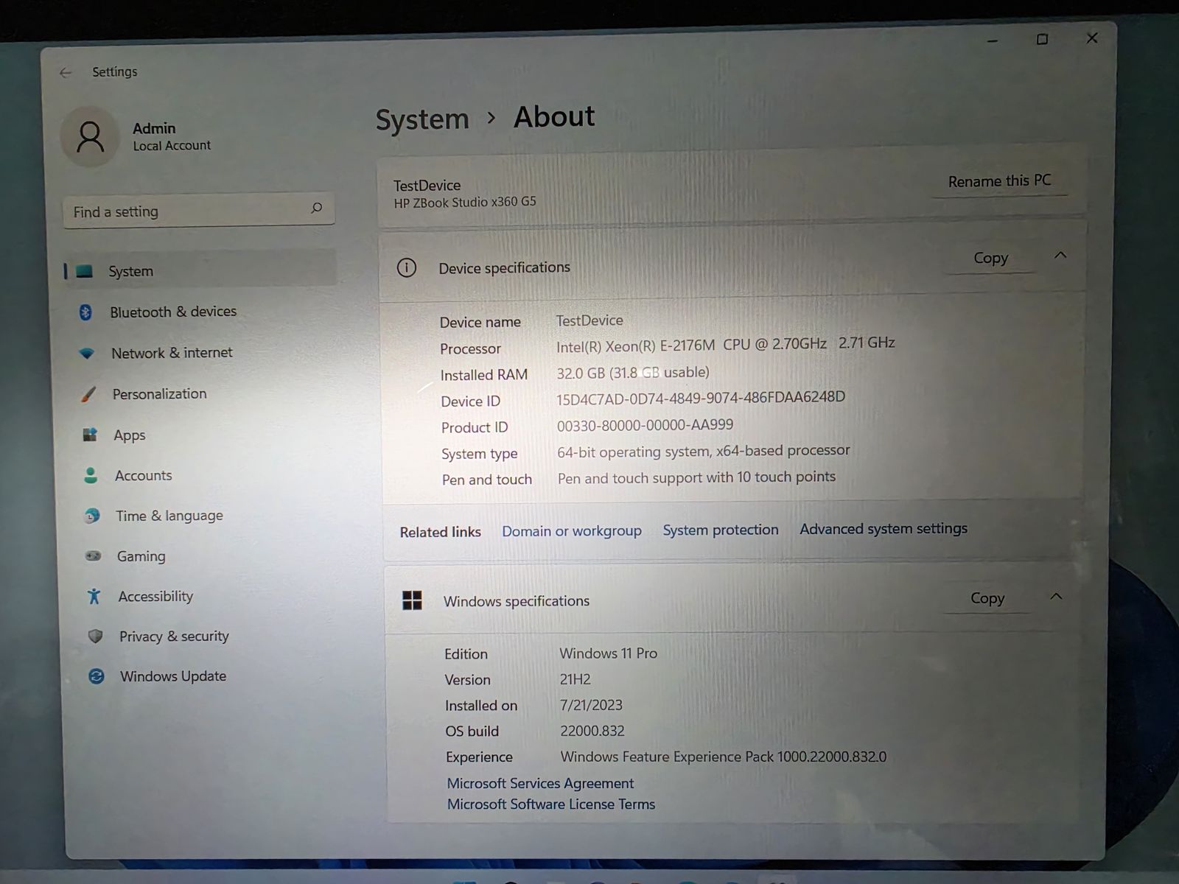Click the Accounts person icon

(91, 476)
